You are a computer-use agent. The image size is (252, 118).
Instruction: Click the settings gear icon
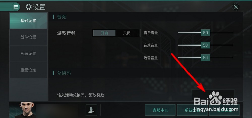pos(29,7)
